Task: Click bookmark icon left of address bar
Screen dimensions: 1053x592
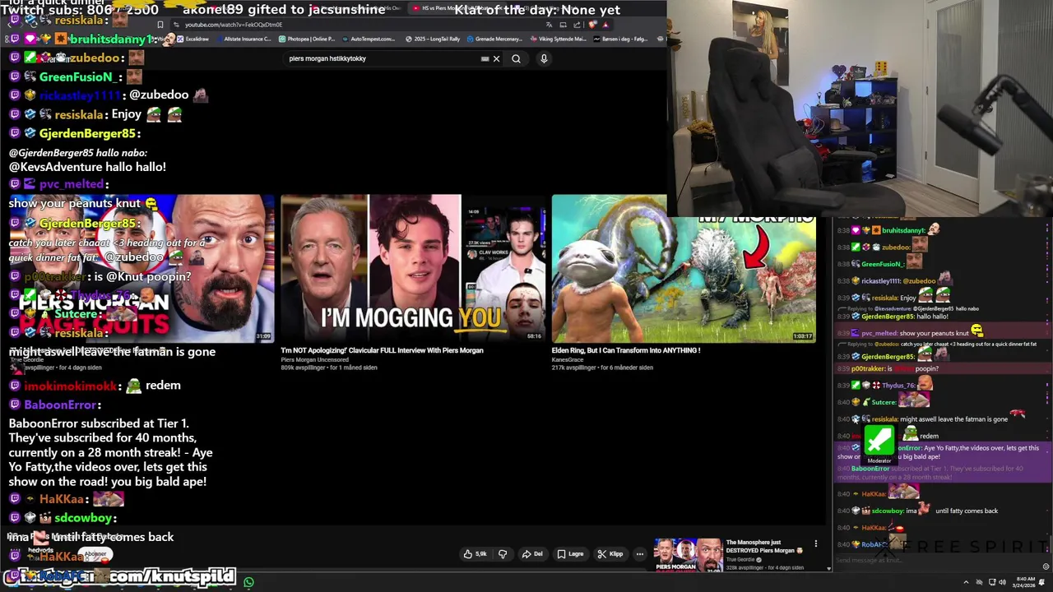Action: pyautogui.click(x=160, y=25)
